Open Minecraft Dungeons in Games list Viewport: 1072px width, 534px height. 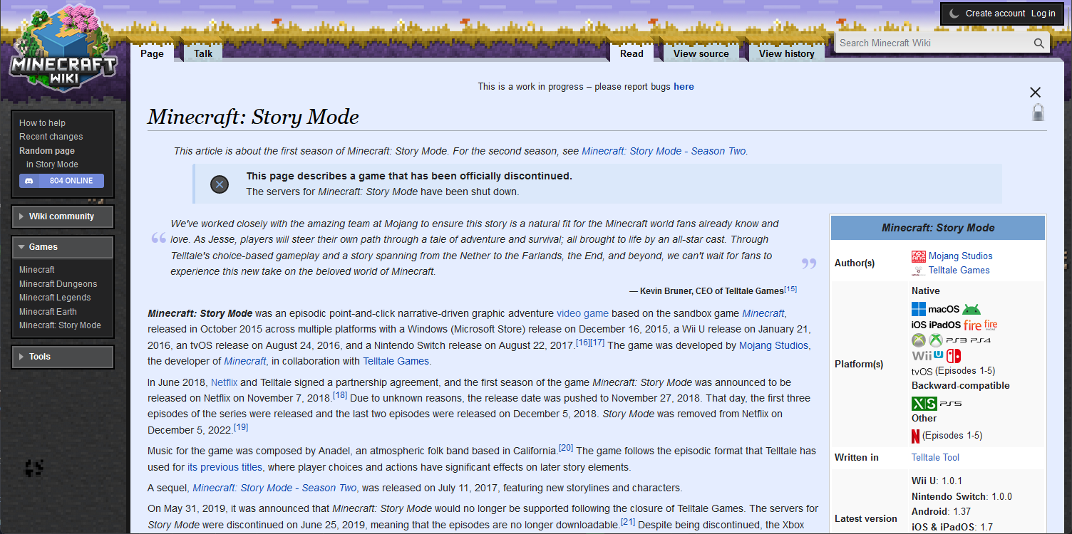click(58, 284)
